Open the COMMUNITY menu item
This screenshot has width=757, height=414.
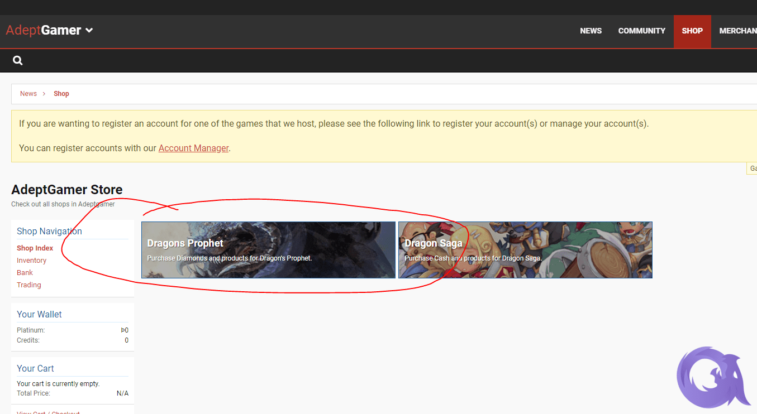pos(641,31)
